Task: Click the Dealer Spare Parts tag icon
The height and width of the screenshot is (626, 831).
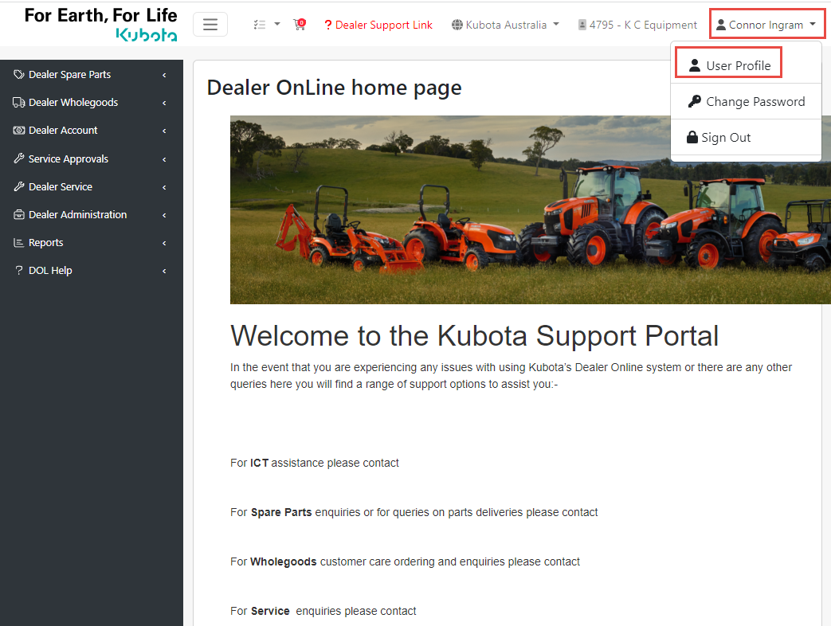Action: point(18,74)
